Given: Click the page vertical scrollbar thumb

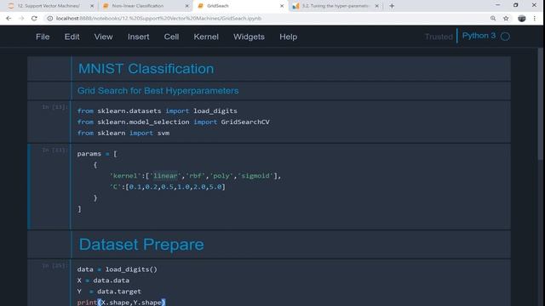Looking at the screenshot, I should click(541, 104).
